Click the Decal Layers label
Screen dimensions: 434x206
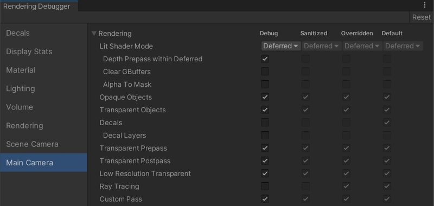(x=125, y=135)
